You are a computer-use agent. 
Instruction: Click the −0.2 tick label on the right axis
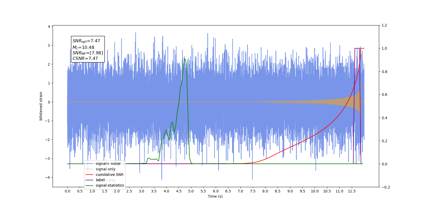pyautogui.click(x=386, y=187)
